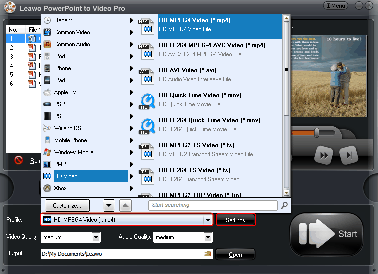Click the HD H.264 Quick Time icon
This screenshot has width=378, height=274.
pyautogui.click(x=147, y=126)
